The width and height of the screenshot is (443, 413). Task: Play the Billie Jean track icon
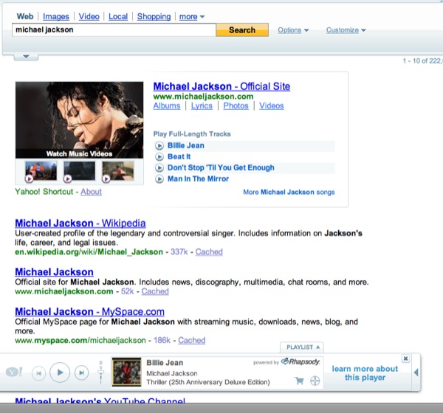(x=159, y=146)
